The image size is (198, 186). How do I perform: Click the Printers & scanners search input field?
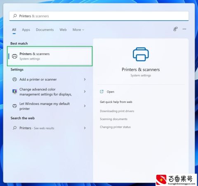click(x=99, y=16)
